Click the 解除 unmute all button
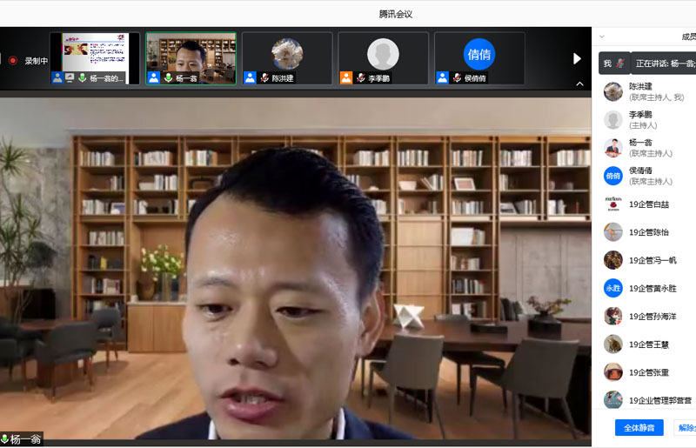Viewport: 696px width, 448px height. 686,427
